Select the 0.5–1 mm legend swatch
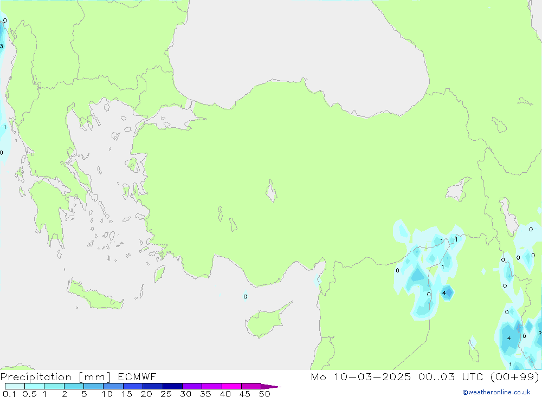542x397 pixels. pos(35,386)
